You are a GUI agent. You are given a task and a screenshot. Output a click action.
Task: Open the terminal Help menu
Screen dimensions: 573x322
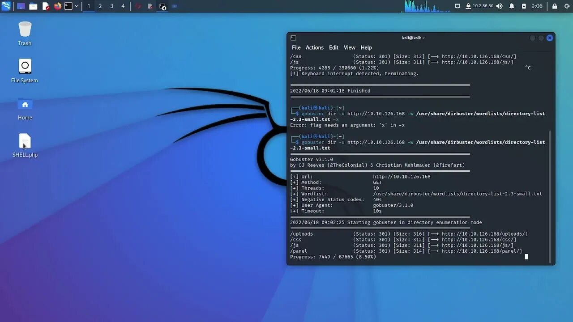pos(366,47)
